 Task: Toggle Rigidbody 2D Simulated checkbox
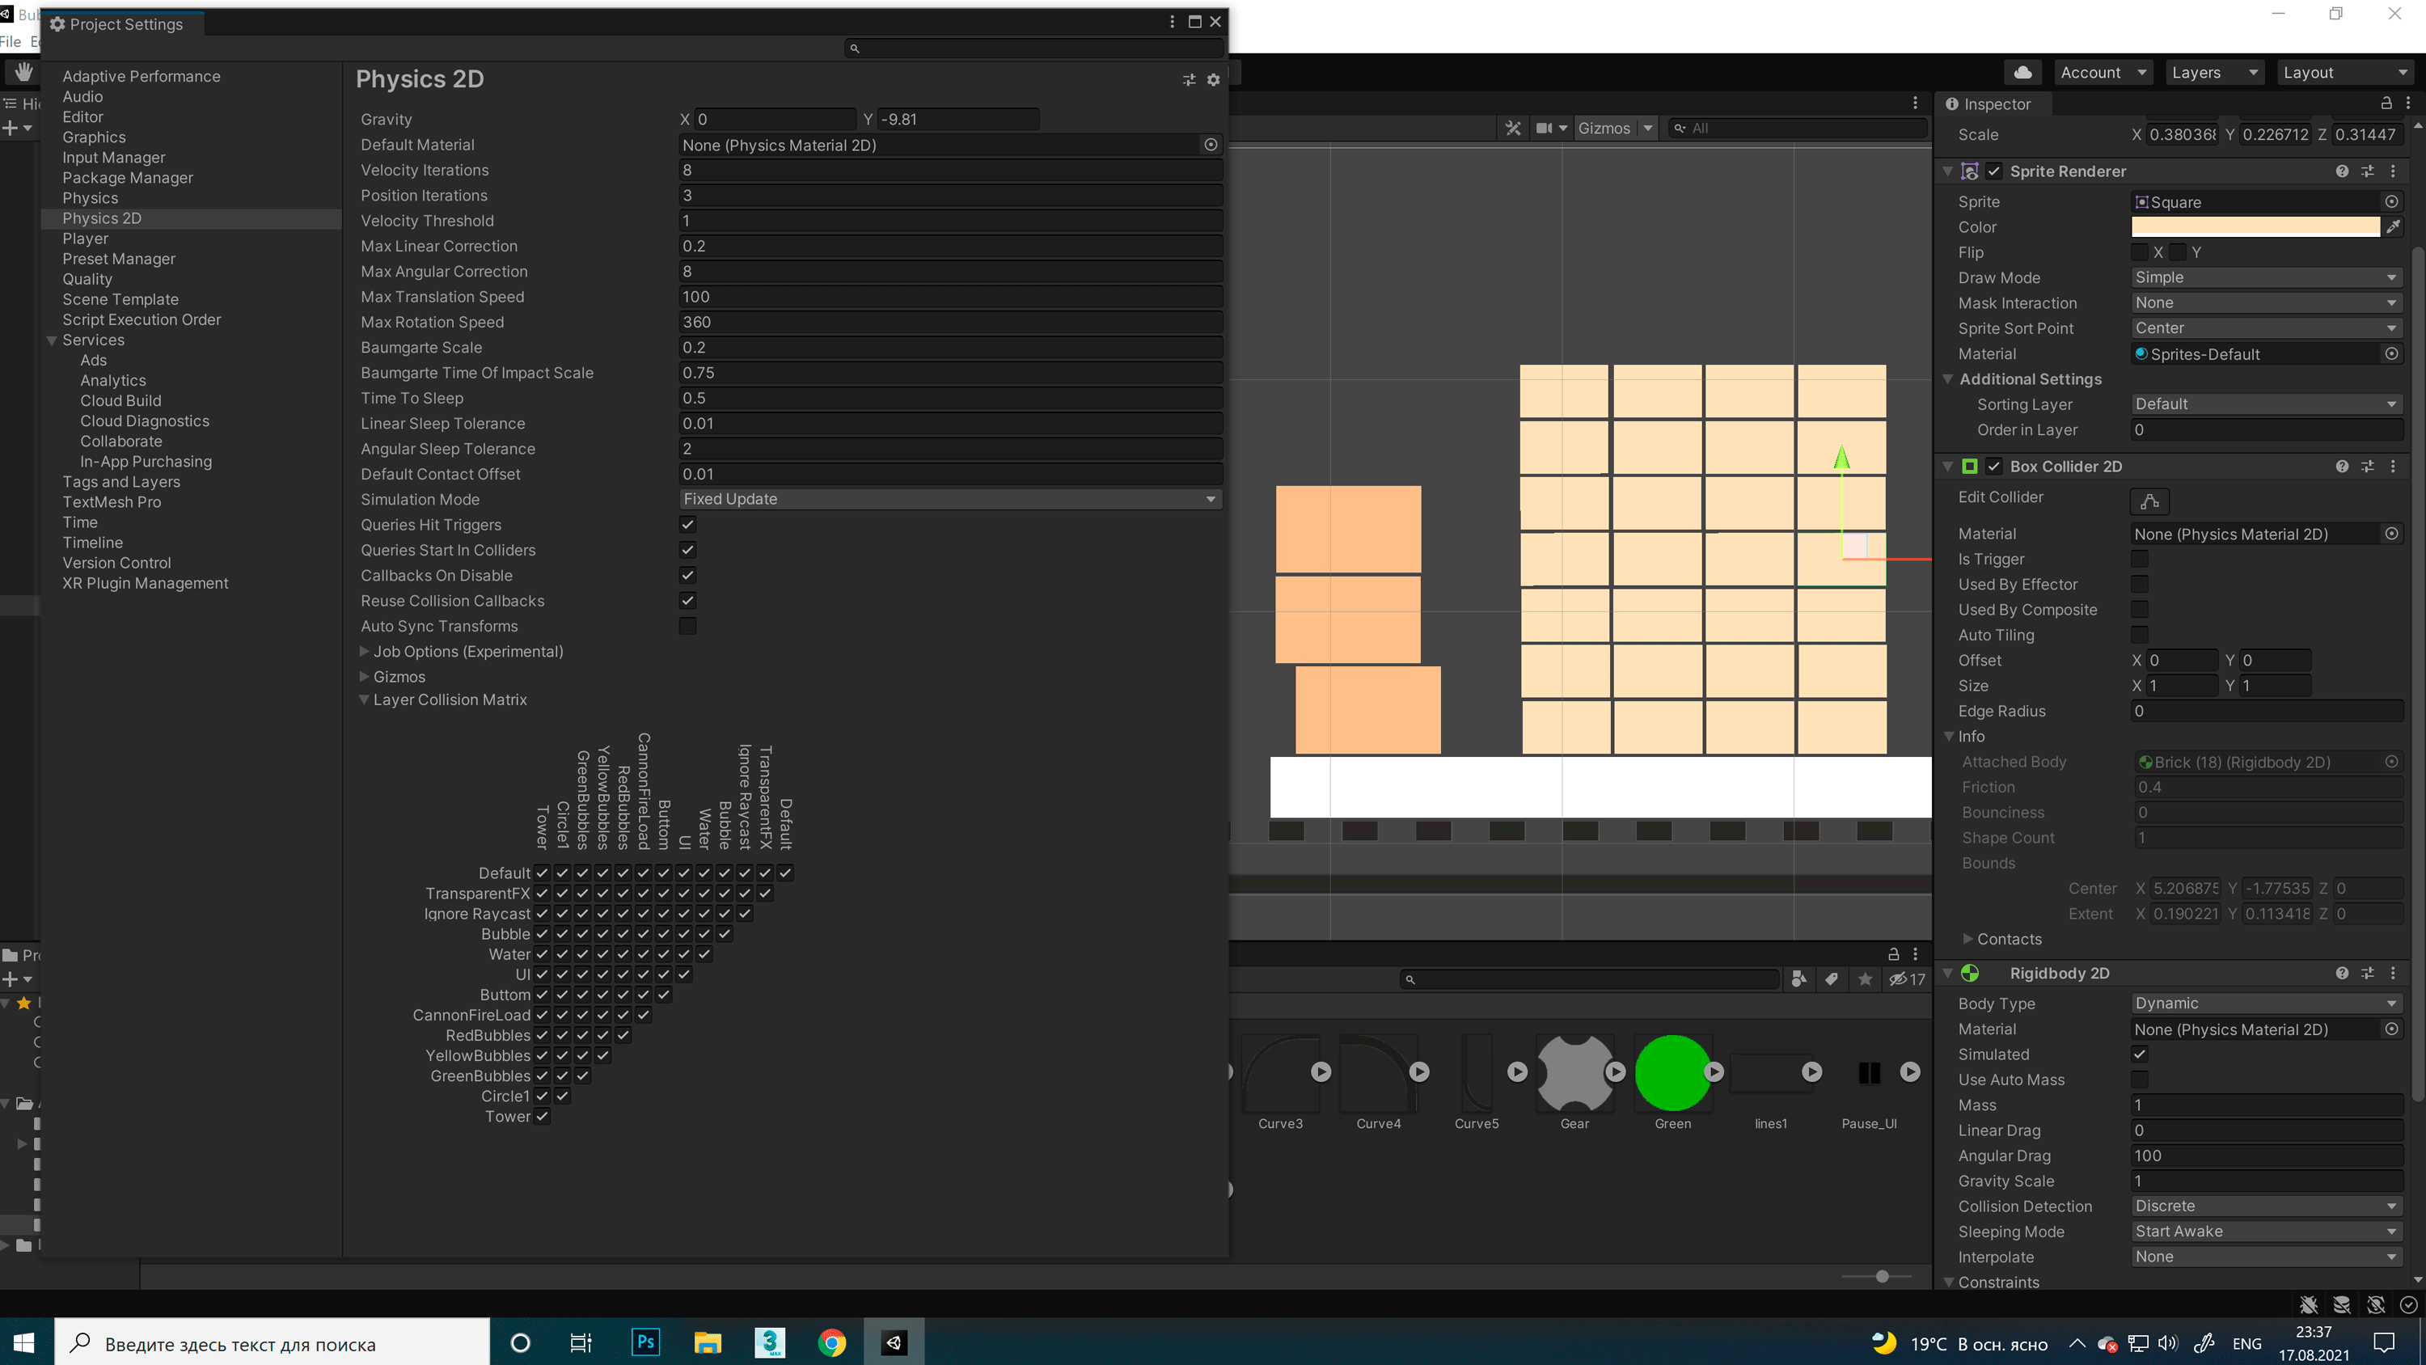click(x=2140, y=1054)
